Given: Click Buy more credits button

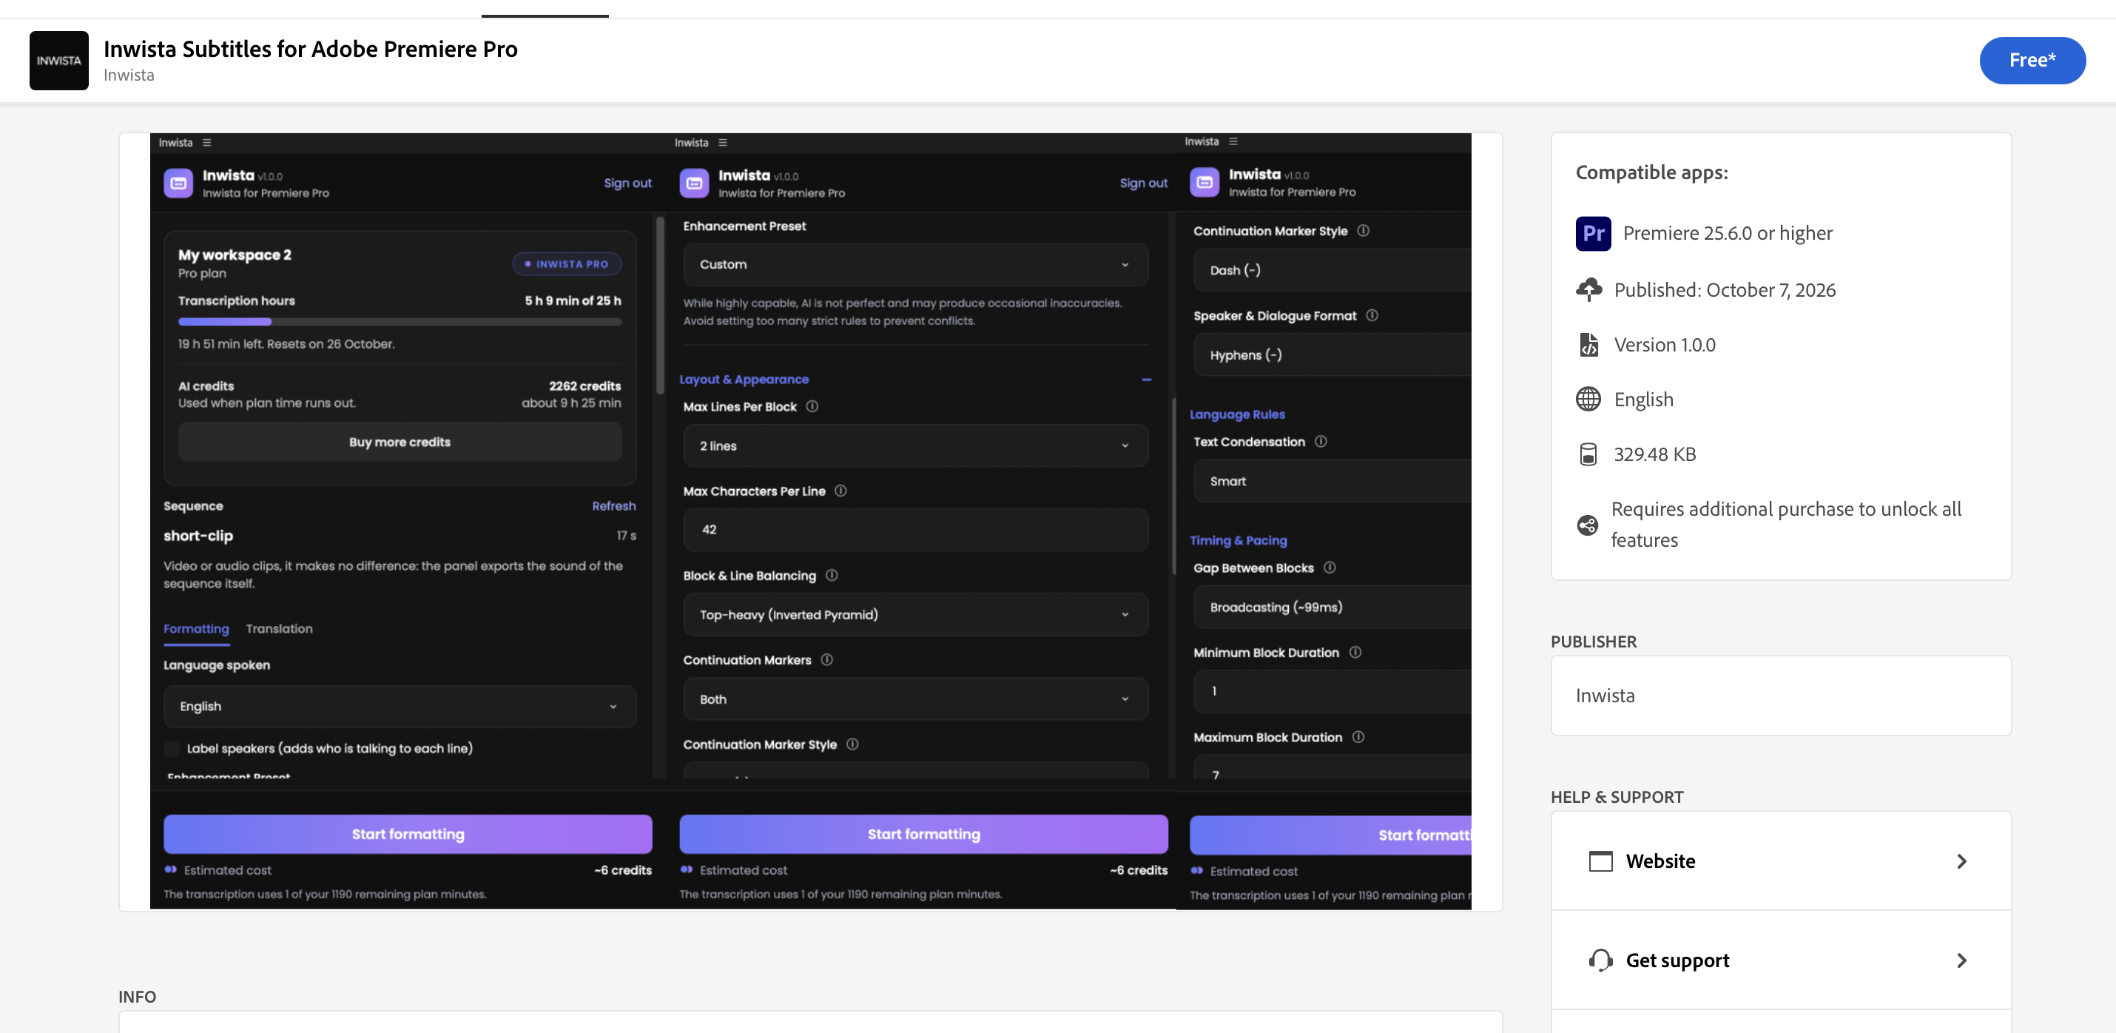Looking at the screenshot, I should tap(400, 442).
